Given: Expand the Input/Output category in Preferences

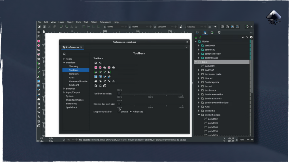Looking at the screenshot, I should pos(64,93).
